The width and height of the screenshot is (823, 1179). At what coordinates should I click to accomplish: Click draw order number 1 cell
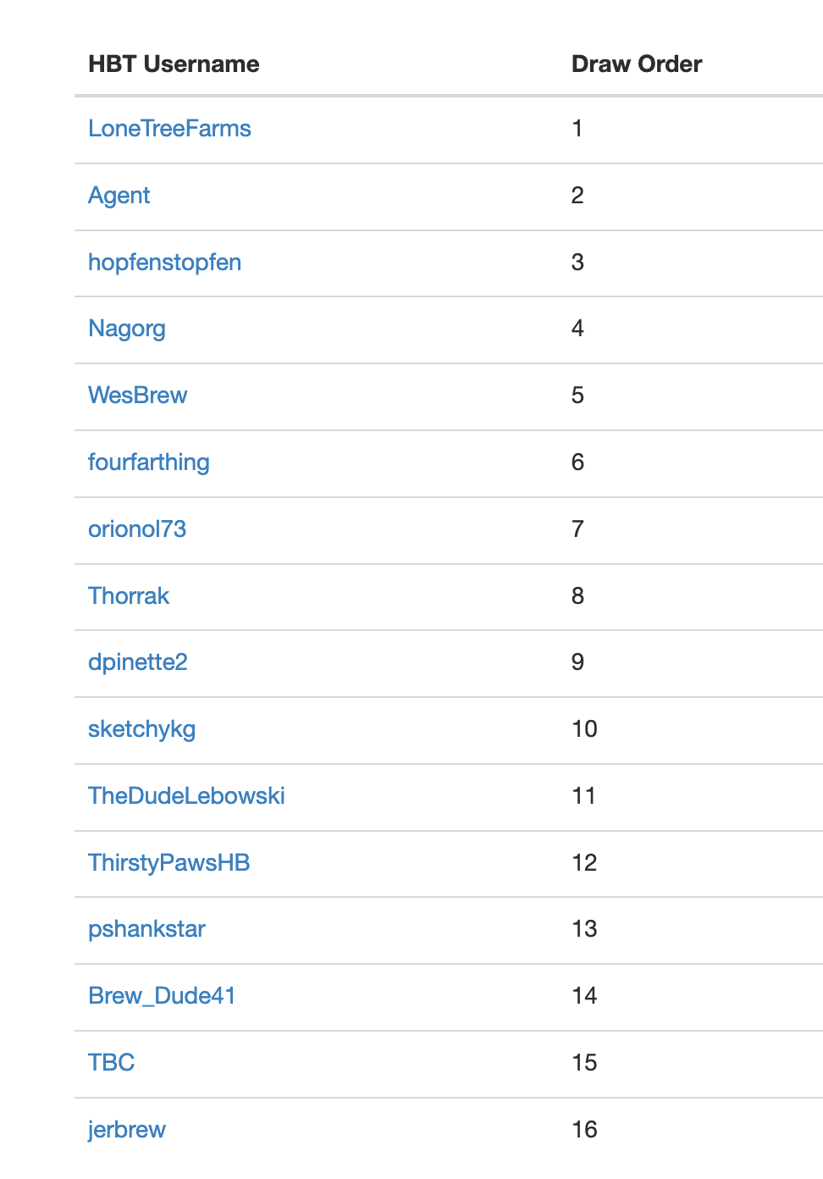577,129
